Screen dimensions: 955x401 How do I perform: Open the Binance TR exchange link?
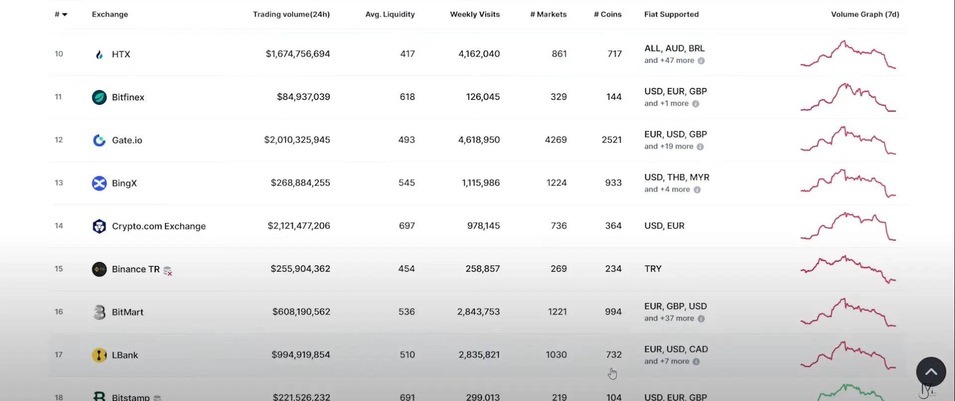pos(136,269)
